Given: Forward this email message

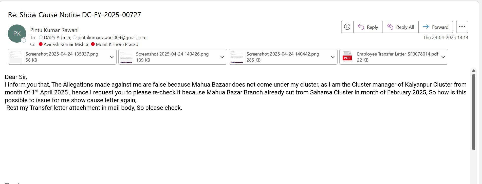Looking at the screenshot, I should [436, 27].
